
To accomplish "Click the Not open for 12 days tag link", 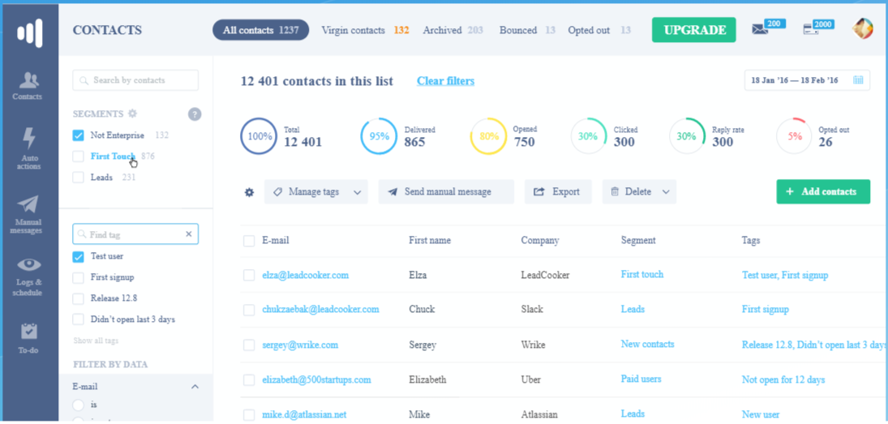I will [x=783, y=379].
